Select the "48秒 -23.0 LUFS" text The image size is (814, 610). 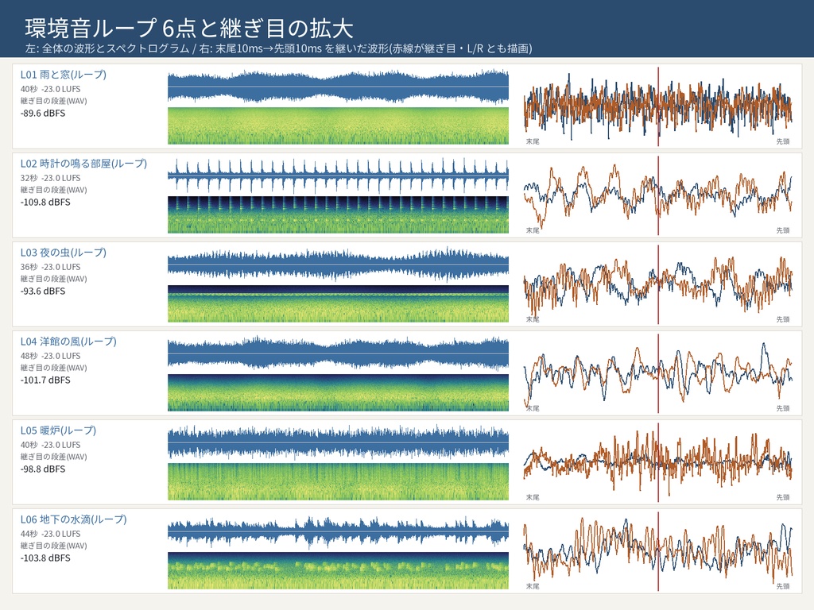[x=50, y=356]
